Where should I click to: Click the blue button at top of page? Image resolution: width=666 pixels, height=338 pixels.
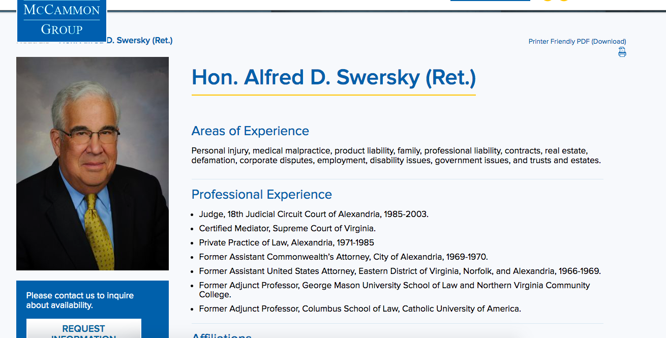pyautogui.click(x=490, y=1)
